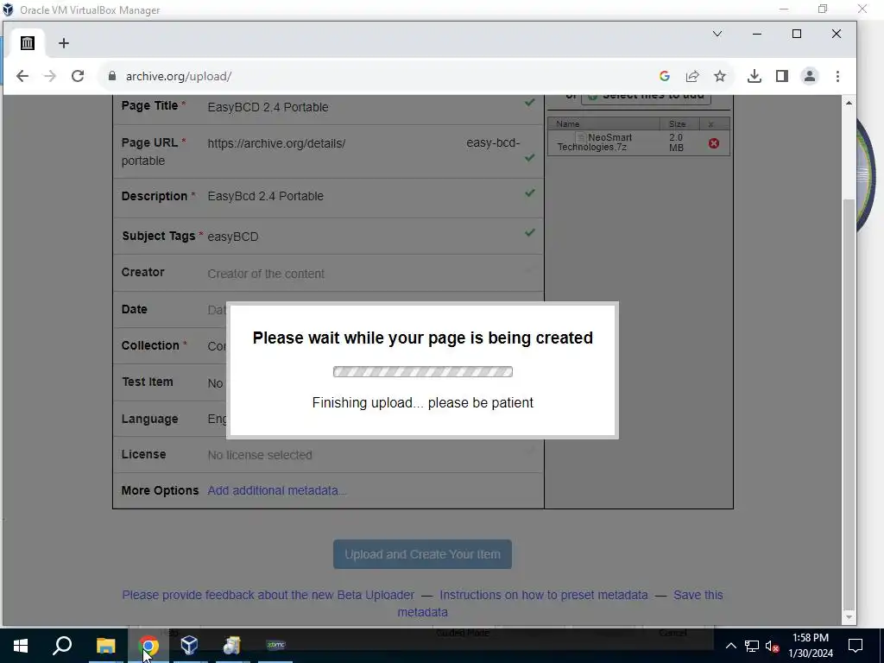884x663 pixels.
Task: Click Upload and Create Your Item button
Action: pyautogui.click(x=422, y=554)
